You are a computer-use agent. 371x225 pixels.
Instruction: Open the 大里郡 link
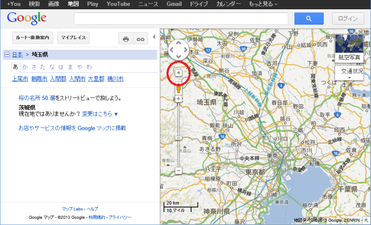[96, 79]
